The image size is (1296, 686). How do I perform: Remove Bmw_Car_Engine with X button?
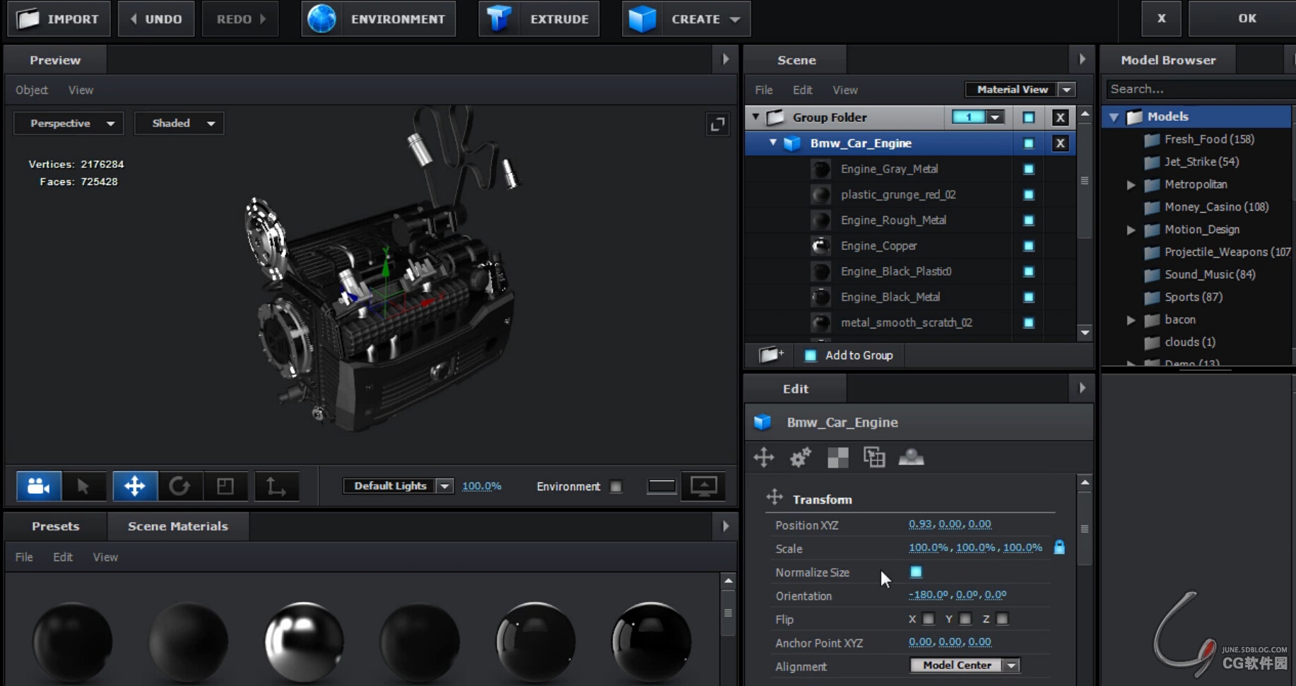point(1060,143)
